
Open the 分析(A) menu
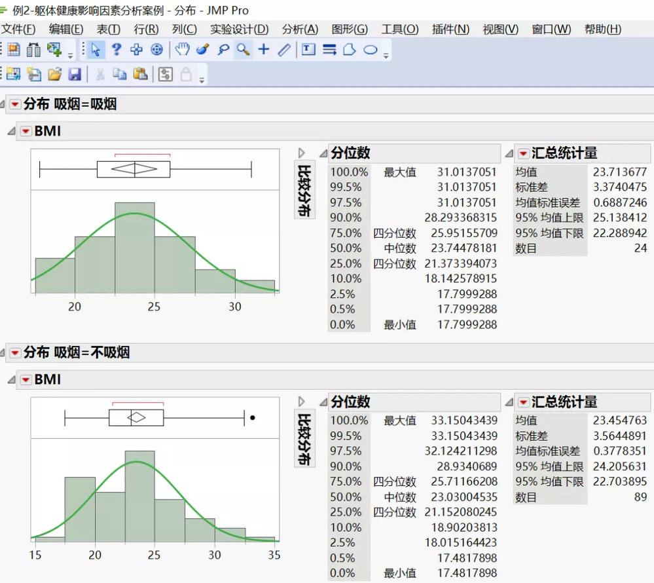click(300, 29)
